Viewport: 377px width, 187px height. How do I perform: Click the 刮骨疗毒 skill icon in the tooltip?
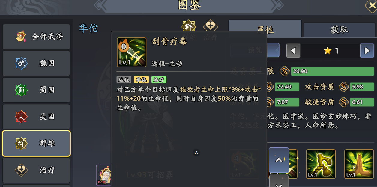click(132, 52)
